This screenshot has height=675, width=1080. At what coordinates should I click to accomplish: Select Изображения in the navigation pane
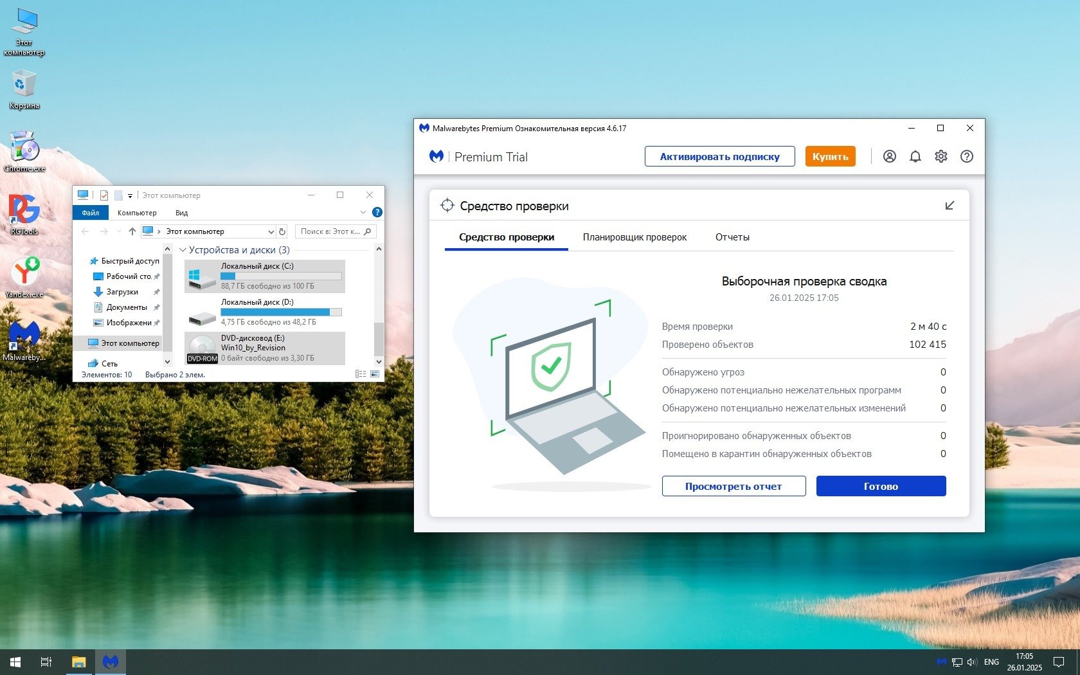tap(126, 323)
